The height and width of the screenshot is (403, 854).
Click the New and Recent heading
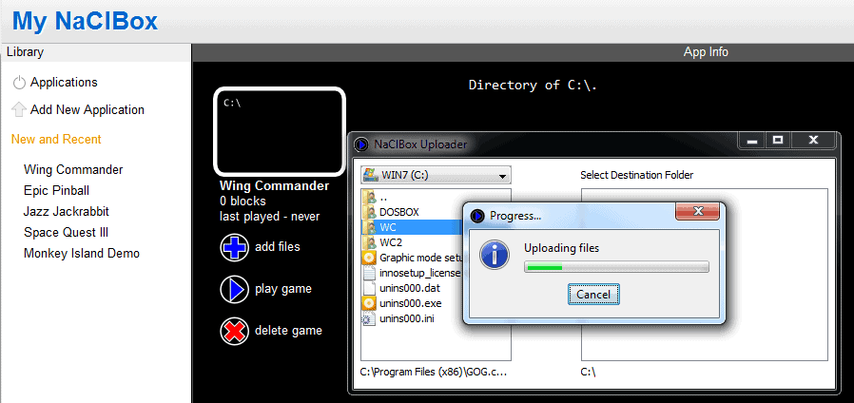(56, 140)
